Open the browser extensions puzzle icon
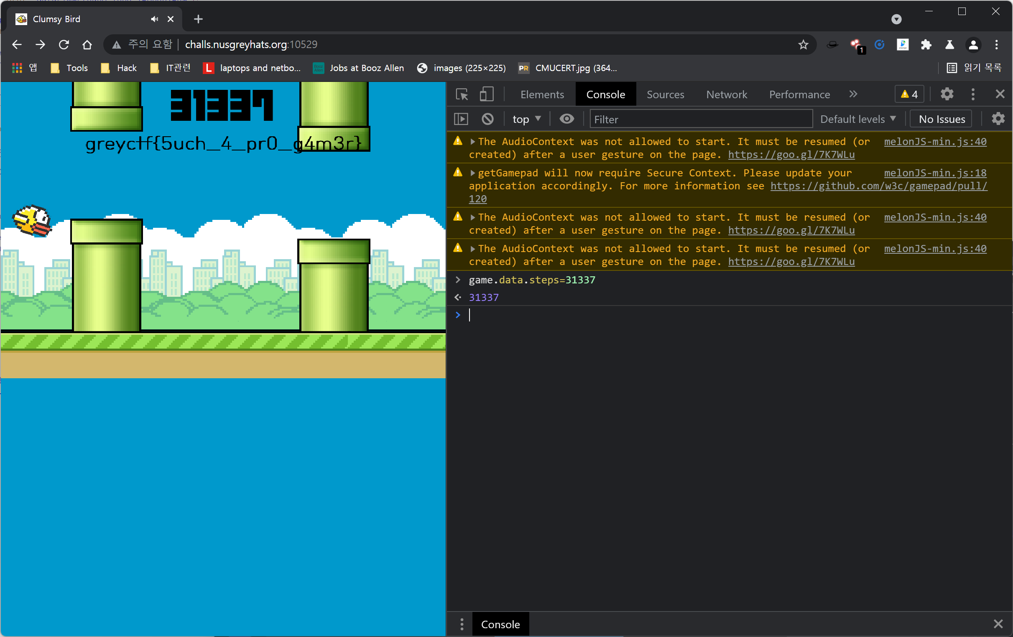The image size is (1013, 637). [x=926, y=45]
